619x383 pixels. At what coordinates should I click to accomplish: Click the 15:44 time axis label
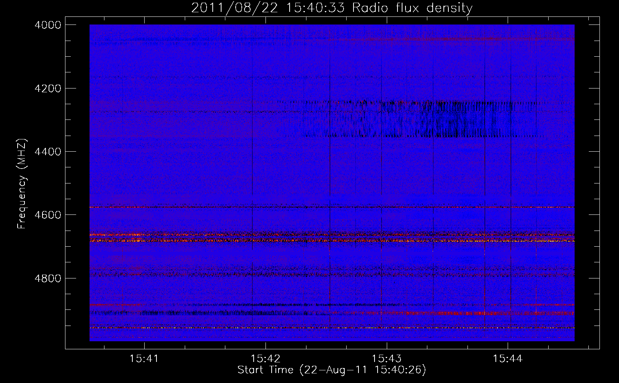coord(508,359)
